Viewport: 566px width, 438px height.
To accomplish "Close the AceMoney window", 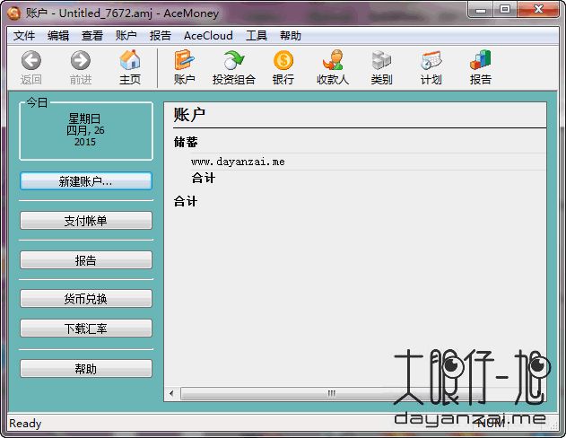I will 538,9.
